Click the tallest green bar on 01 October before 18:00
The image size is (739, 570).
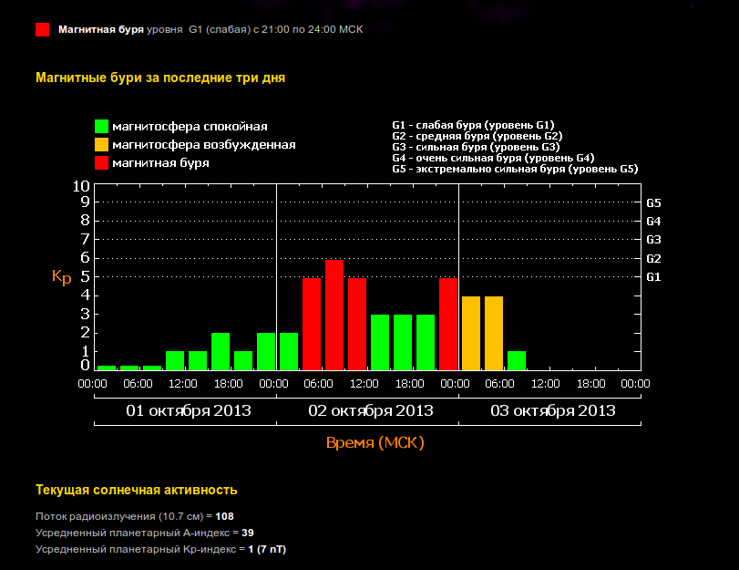point(221,351)
